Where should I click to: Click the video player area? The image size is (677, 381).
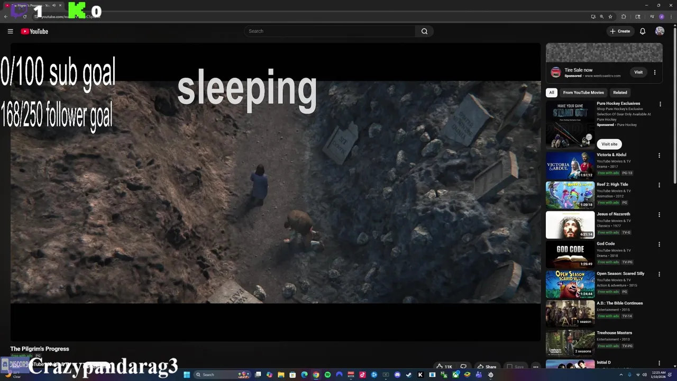pyautogui.click(x=275, y=192)
